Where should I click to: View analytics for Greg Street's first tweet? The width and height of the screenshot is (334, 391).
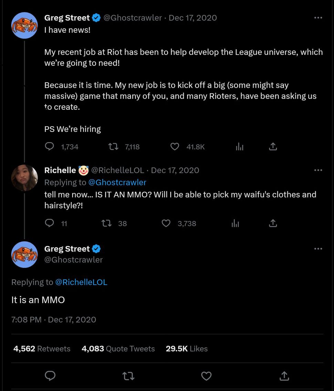point(240,147)
